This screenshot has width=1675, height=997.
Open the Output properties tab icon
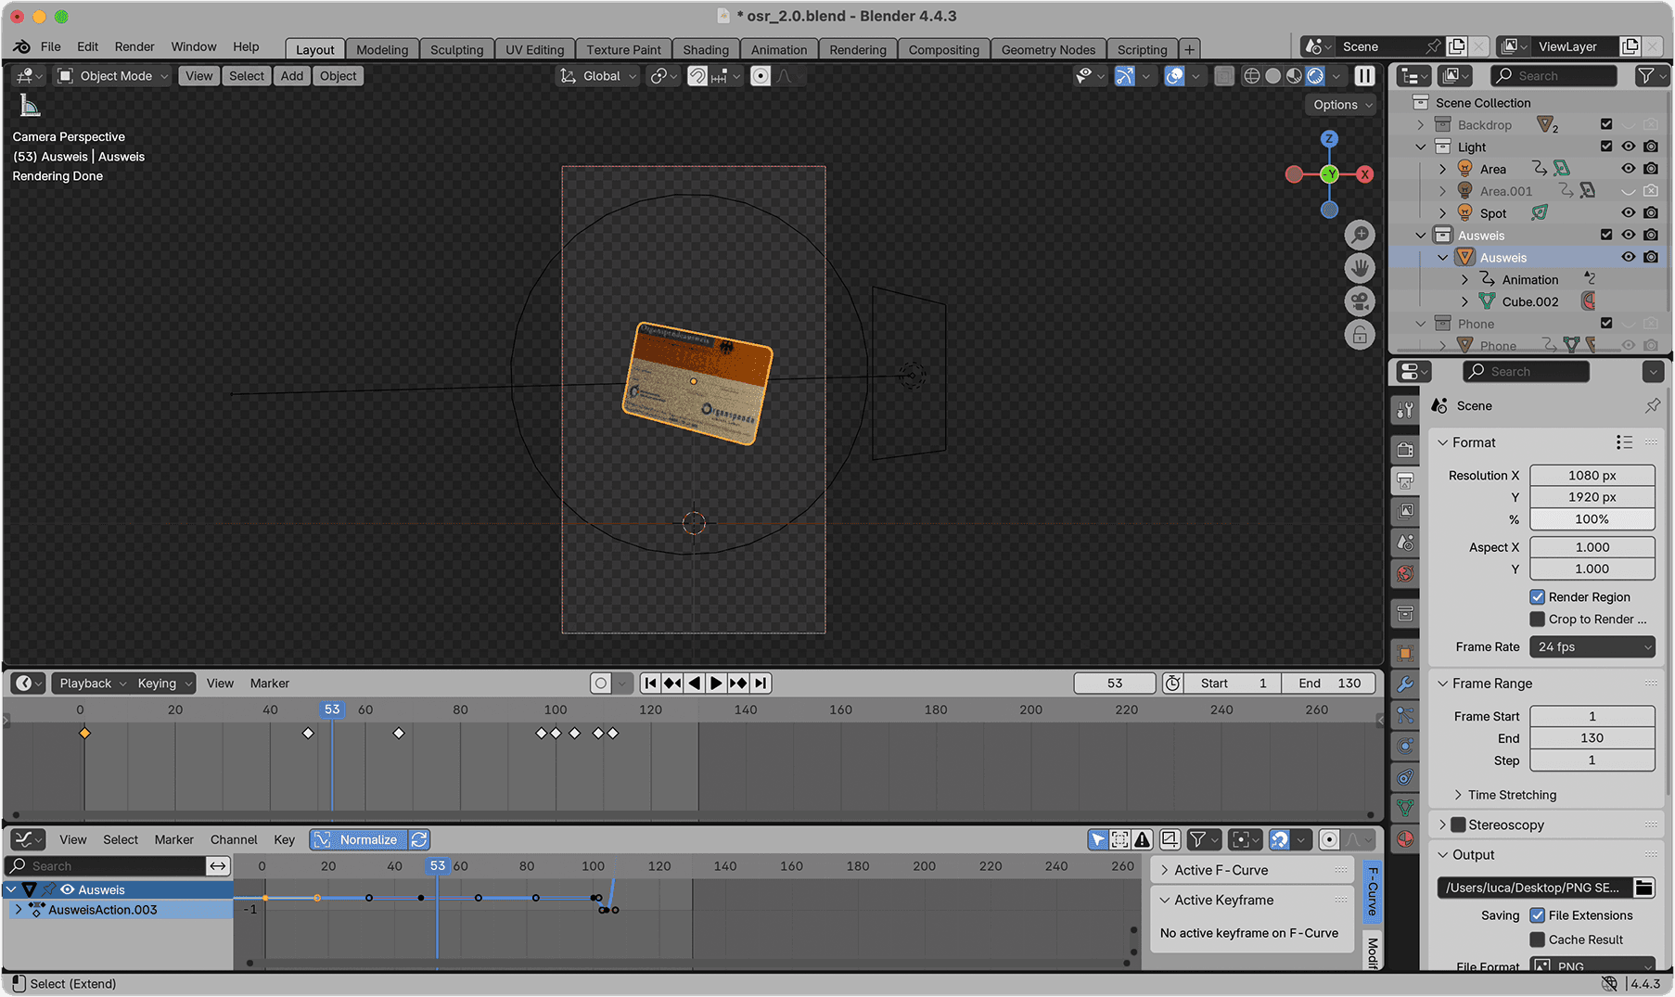click(1406, 481)
